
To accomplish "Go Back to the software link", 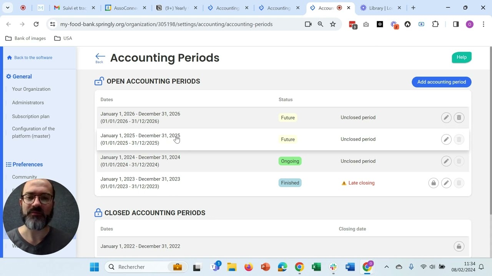I will tap(30, 58).
